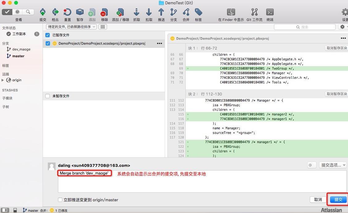
Task: Unstage hunk 1 (取消暂存区块) button
Action: coord(337,48)
